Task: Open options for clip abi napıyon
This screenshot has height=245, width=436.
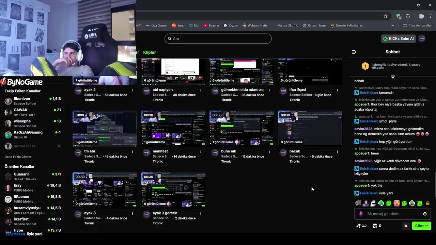Action: [201, 90]
